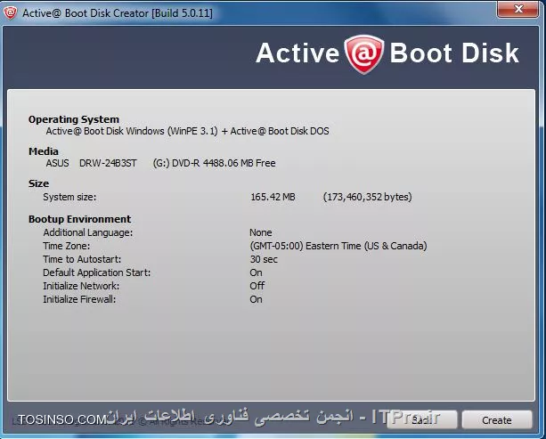Click the red shield logo in banner
This screenshot has width=546, height=439.
point(363,54)
